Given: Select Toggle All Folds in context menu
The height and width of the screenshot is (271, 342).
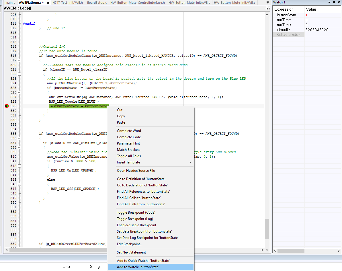Looking at the screenshot, I should (x=129, y=156).
